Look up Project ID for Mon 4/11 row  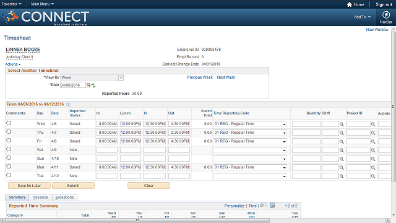[373, 167]
